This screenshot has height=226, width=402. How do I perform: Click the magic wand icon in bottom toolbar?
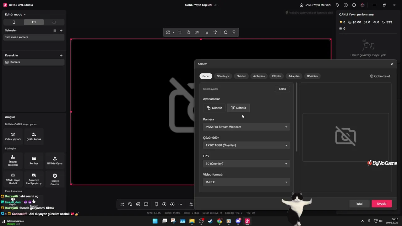122,204
